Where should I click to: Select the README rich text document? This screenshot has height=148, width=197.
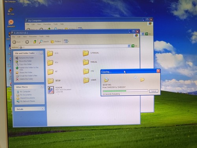[x=51, y=90]
